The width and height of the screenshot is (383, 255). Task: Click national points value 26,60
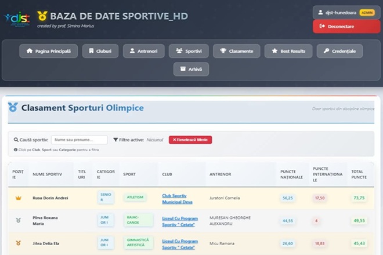[287, 243]
